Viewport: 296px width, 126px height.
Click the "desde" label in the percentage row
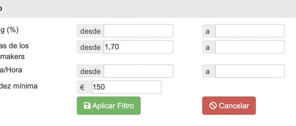click(90, 31)
